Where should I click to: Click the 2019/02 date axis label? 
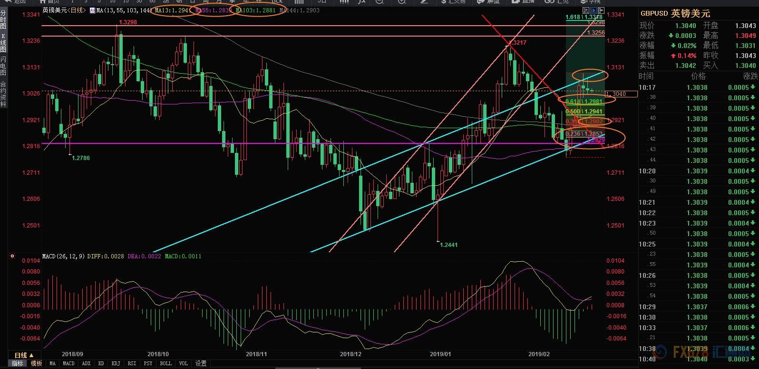pos(539,354)
